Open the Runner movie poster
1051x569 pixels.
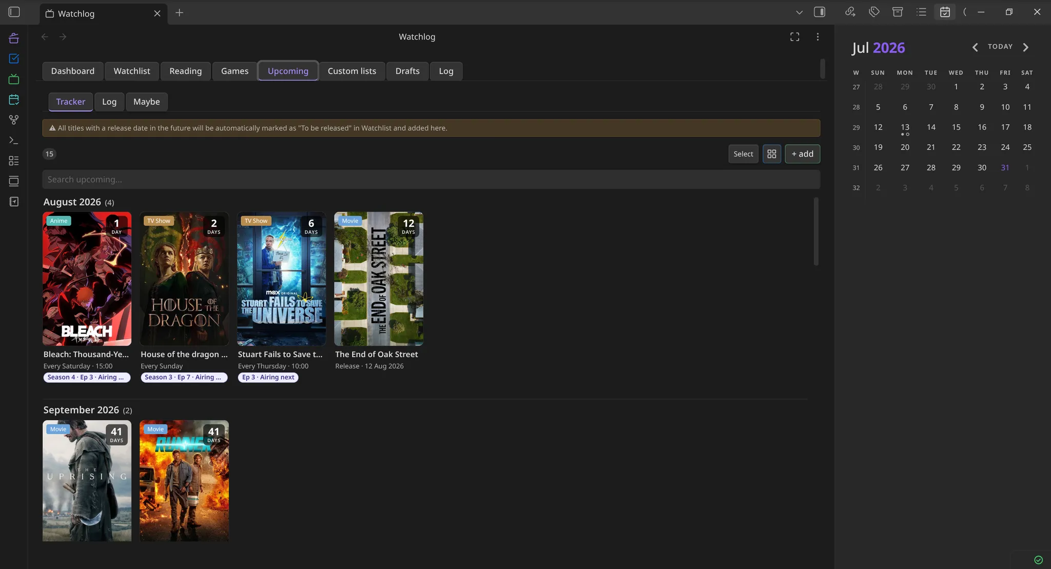pos(184,481)
